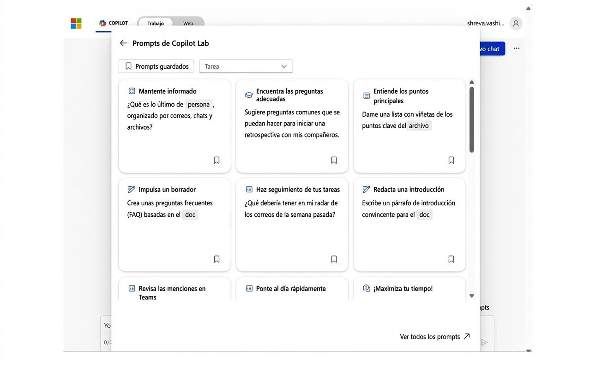Bookmark the Entiende los puntos principales prompt
The image size is (602, 369).
451,161
